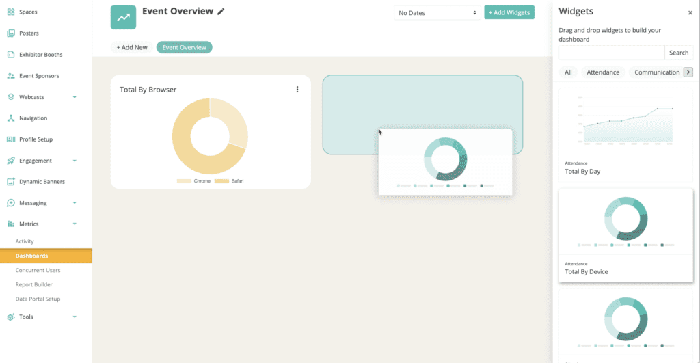Screen dimensions: 700x363
Task: Expand the Engagement submenu arrow
Action: pos(75,161)
